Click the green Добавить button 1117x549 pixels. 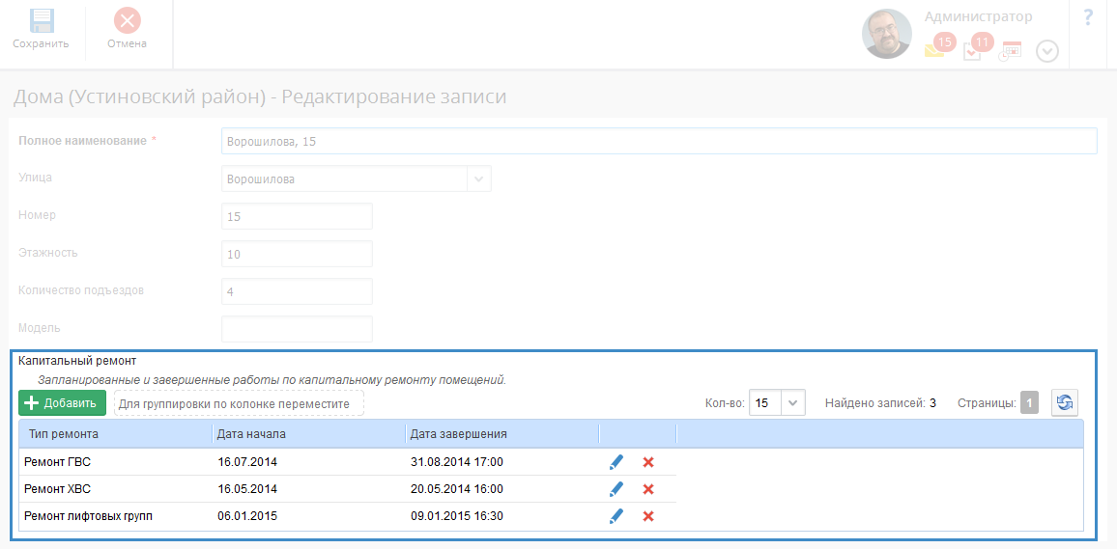click(62, 403)
